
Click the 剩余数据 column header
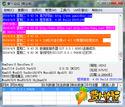coord(78,85)
